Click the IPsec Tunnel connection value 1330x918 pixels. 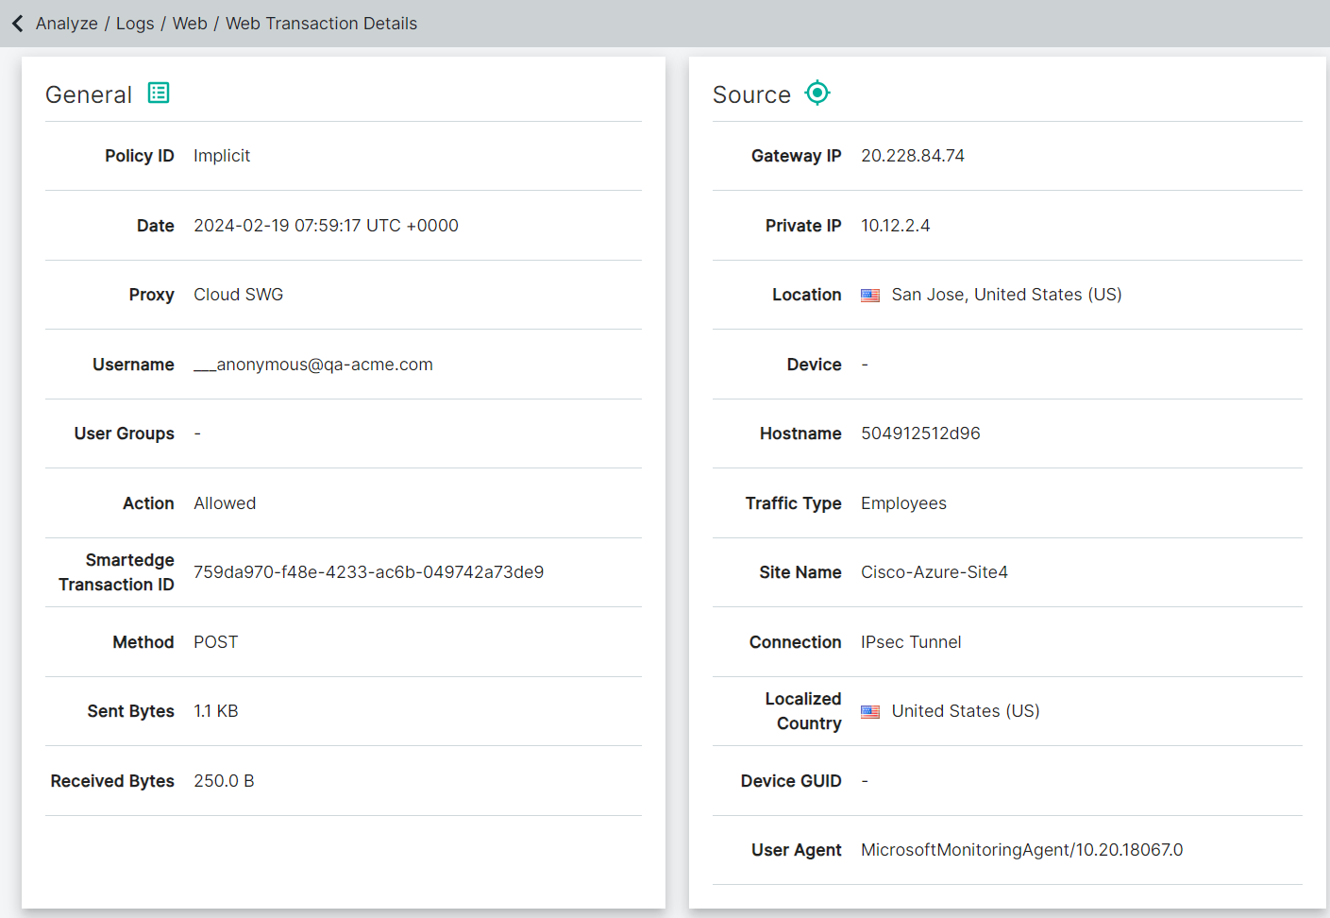911,641
